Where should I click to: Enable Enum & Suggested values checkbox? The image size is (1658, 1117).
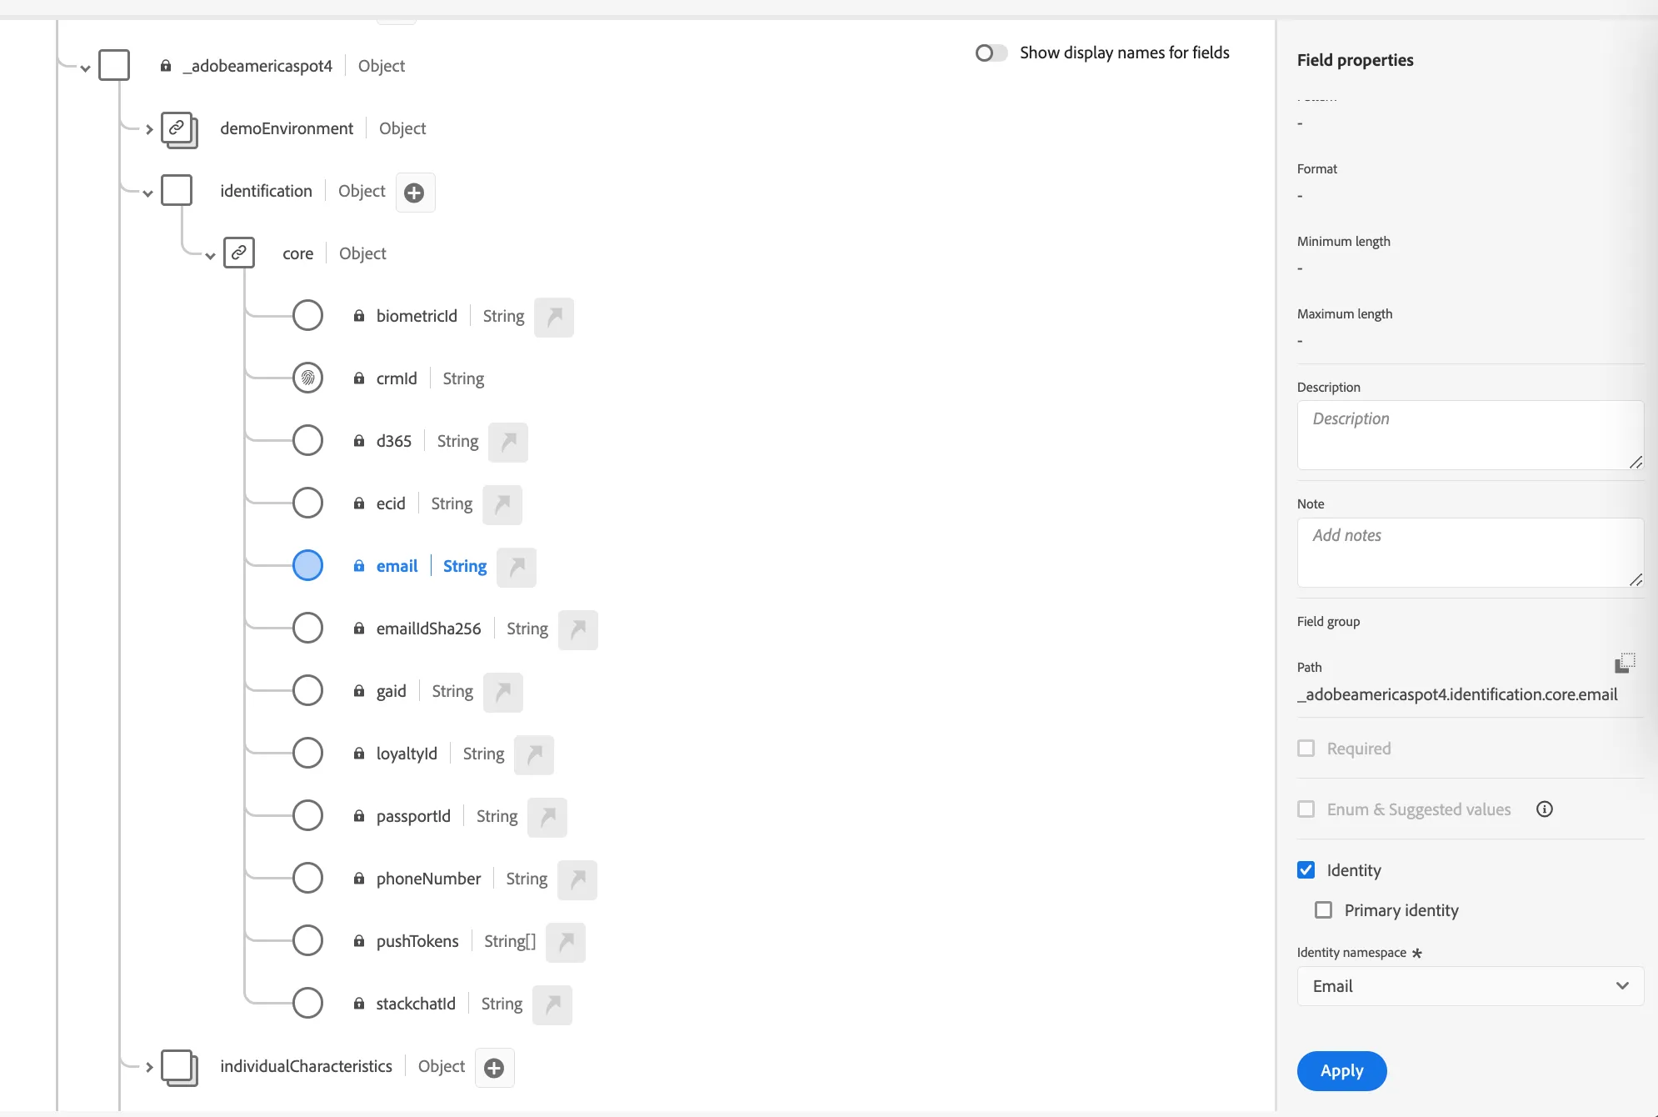[1306, 809]
